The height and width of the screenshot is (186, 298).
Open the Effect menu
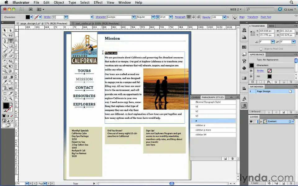click(x=98, y=2)
